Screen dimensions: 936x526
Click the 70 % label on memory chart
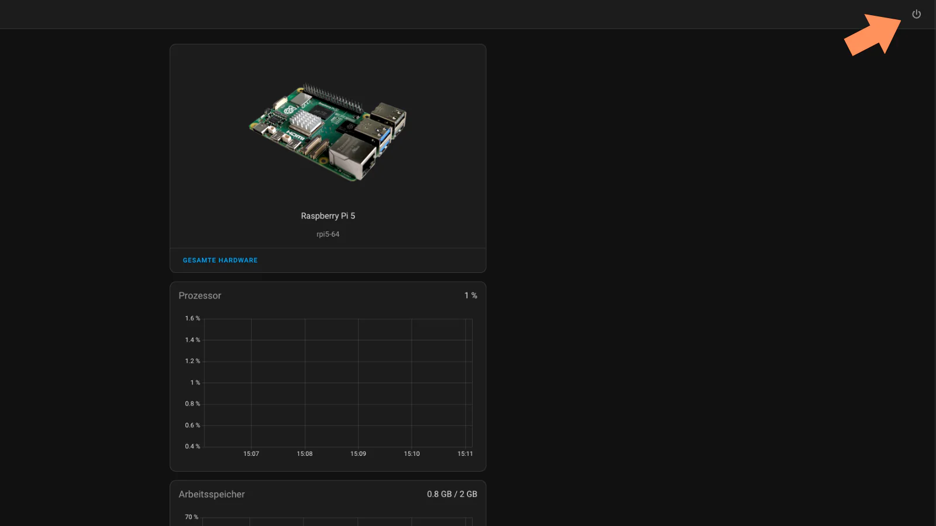tap(191, 517)
